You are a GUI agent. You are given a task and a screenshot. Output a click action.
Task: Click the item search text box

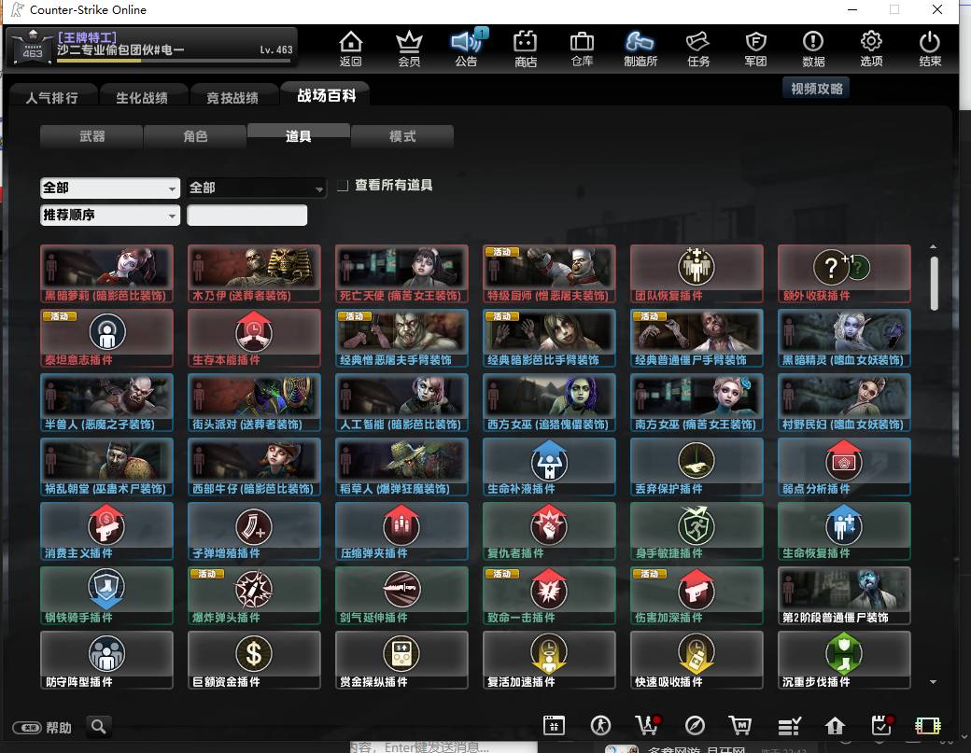[x=247, y=216]
